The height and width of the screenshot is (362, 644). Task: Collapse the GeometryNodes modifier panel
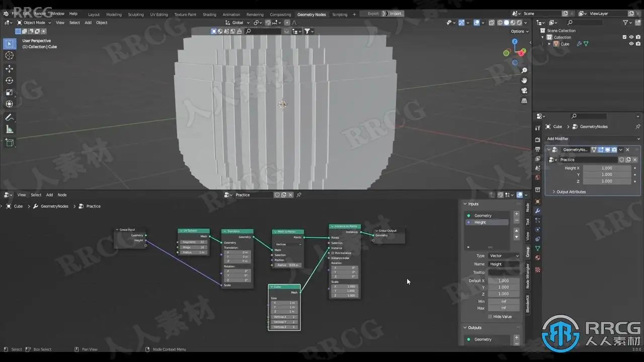point(549,150)
